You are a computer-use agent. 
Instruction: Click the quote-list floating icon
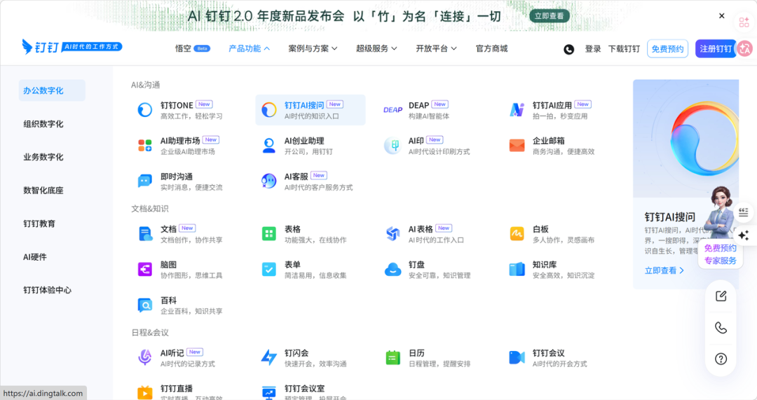[744, 212]
